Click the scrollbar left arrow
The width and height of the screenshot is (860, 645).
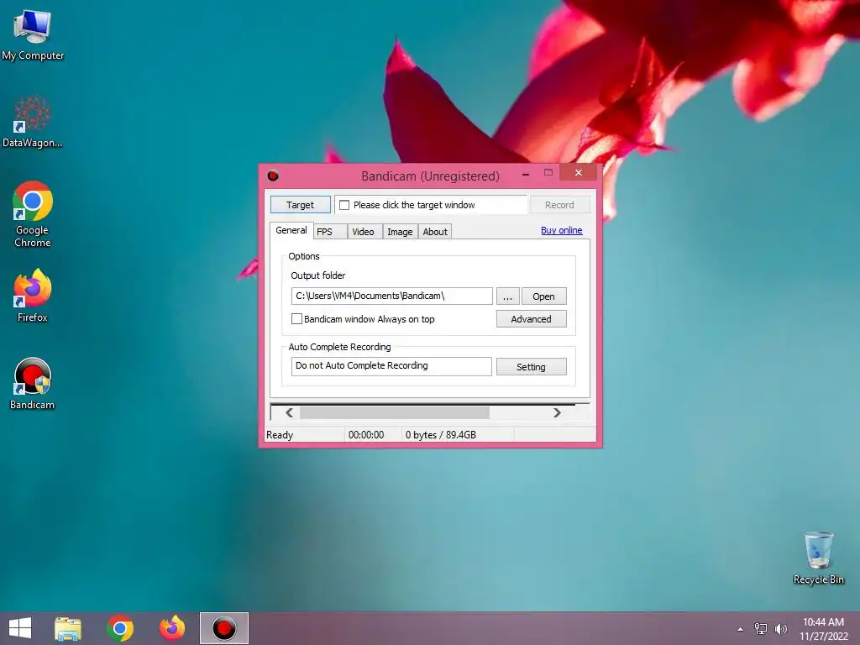(x=289, y=412)
